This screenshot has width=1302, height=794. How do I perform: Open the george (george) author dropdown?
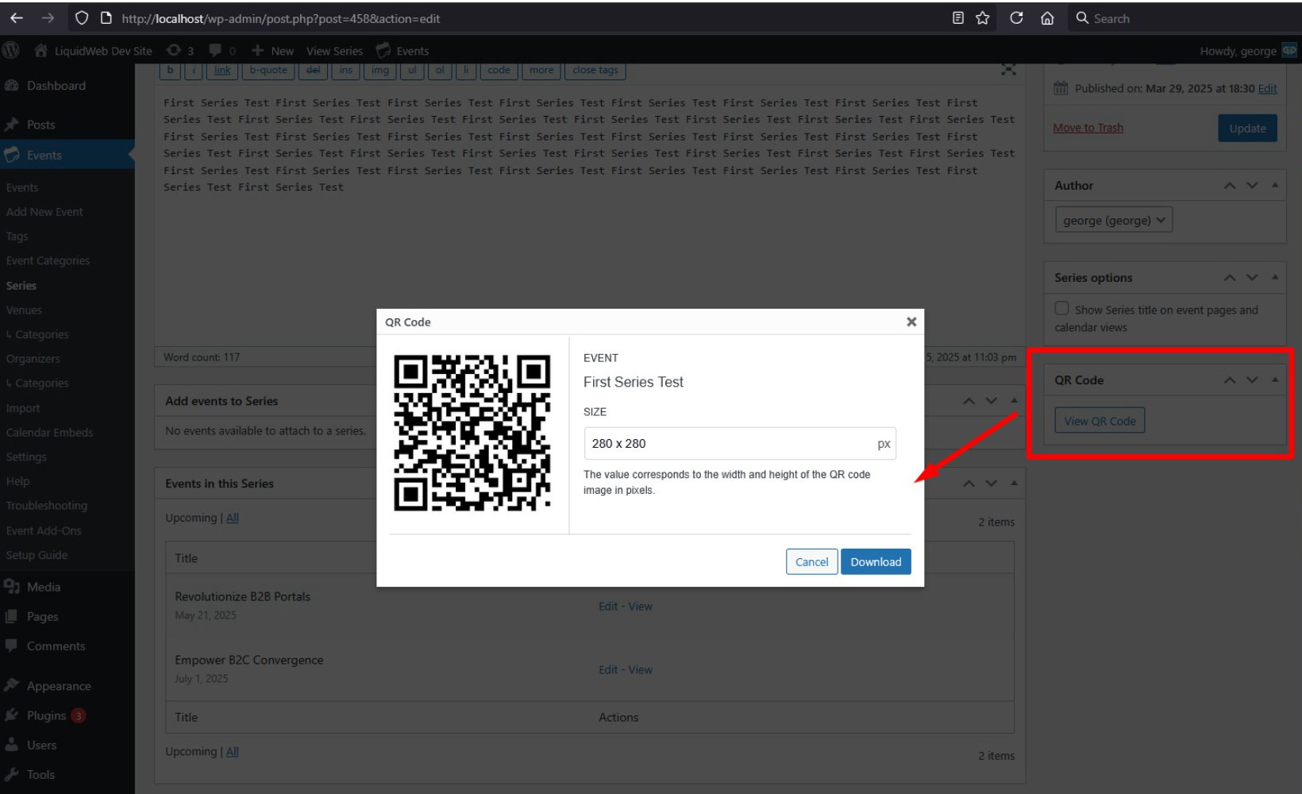pos(1113,219)
